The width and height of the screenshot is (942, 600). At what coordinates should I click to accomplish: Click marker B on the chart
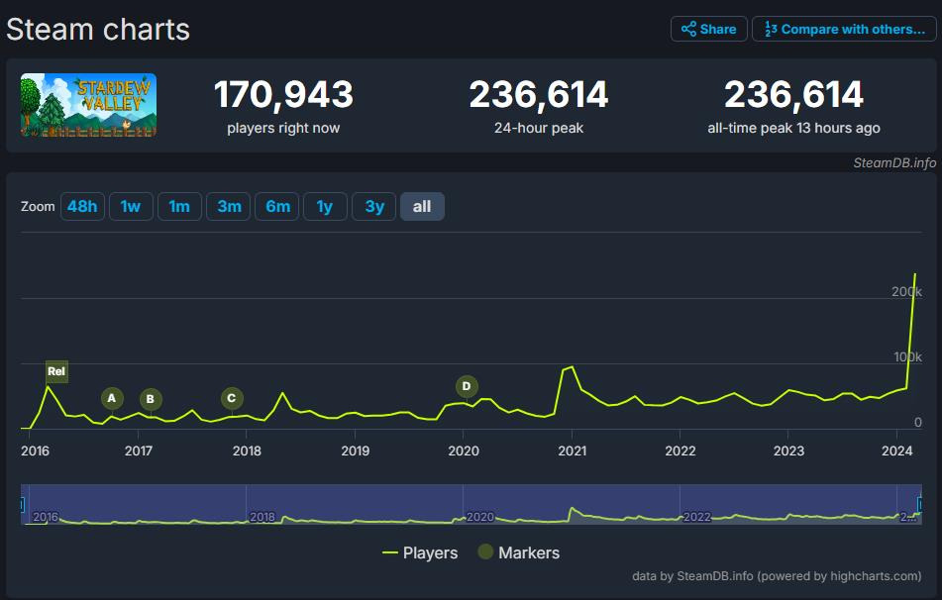(150, 400)
